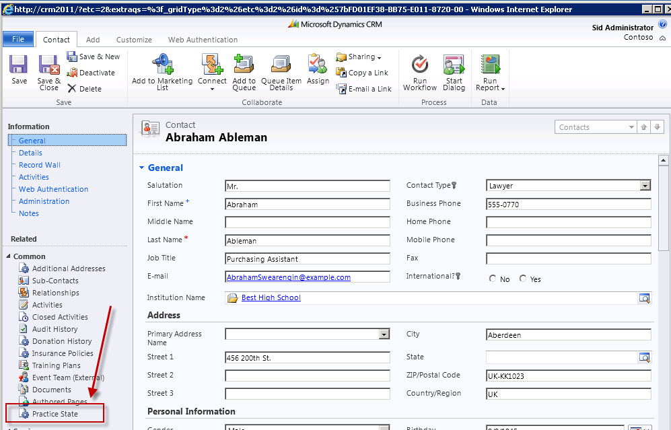Click Add to Marketing List icon
The height and width of the screenshot is (430, 671).
(162, 65)
